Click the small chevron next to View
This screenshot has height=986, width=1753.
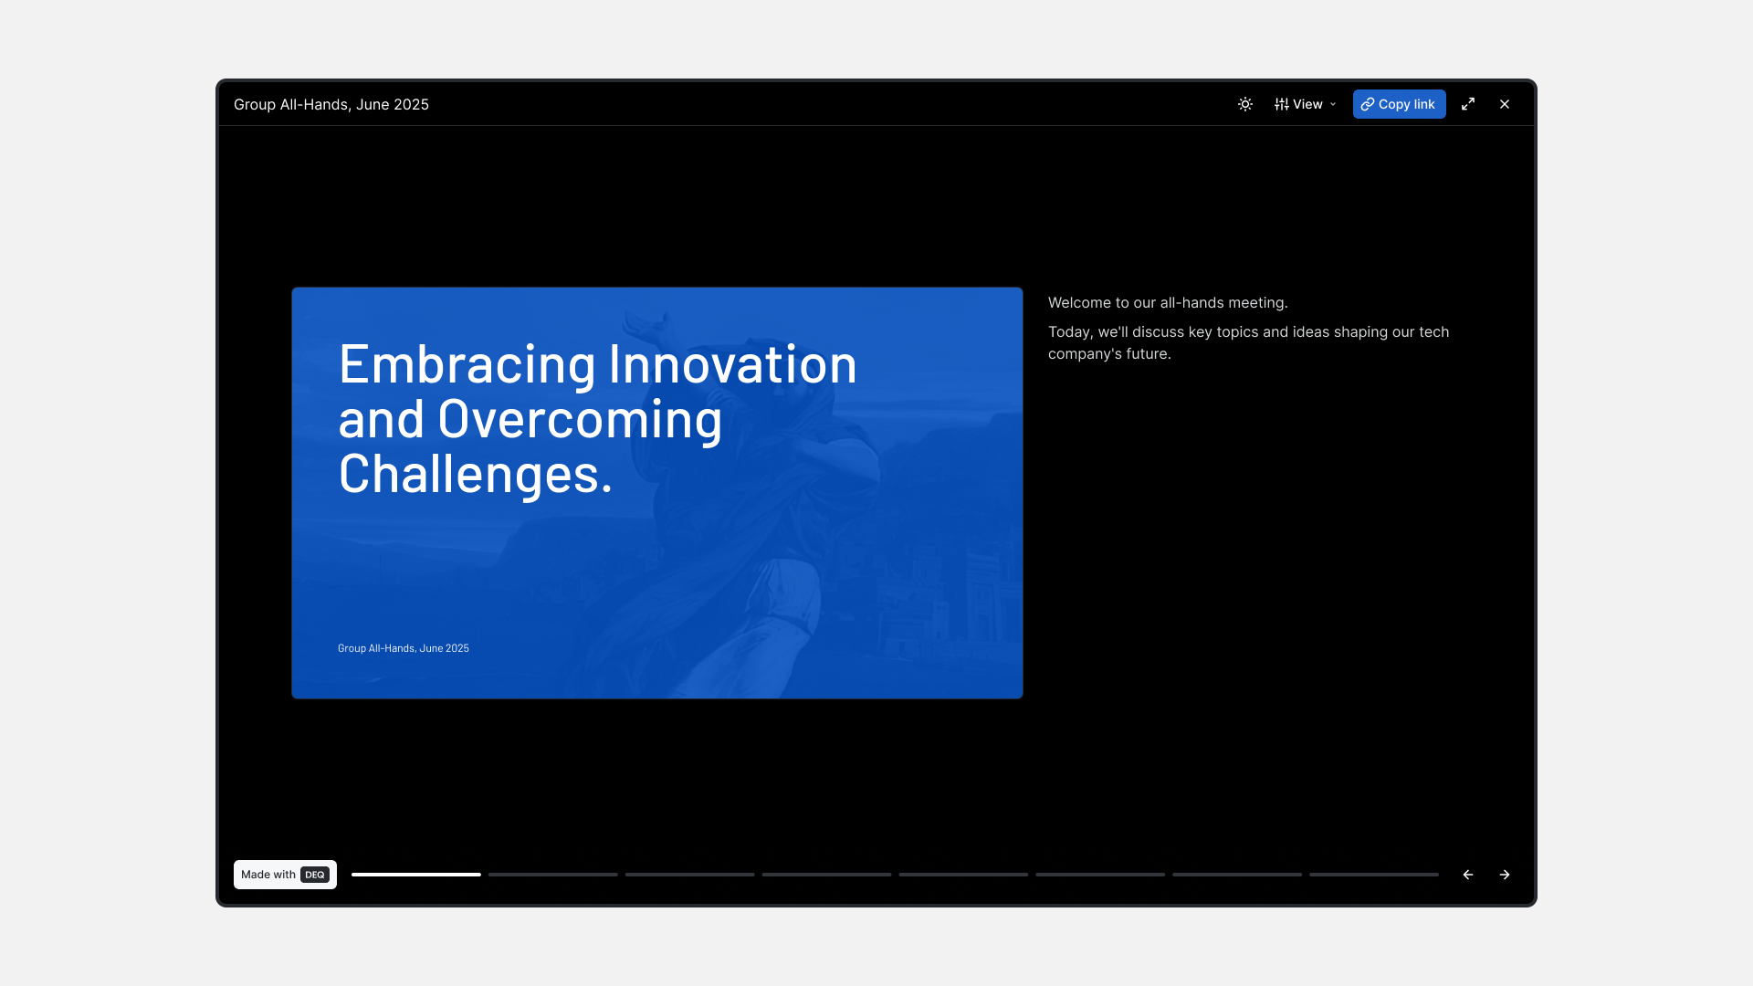pos(1333,104)
